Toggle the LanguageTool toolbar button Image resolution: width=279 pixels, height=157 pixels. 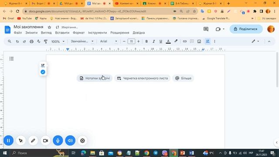click(208, 41)
